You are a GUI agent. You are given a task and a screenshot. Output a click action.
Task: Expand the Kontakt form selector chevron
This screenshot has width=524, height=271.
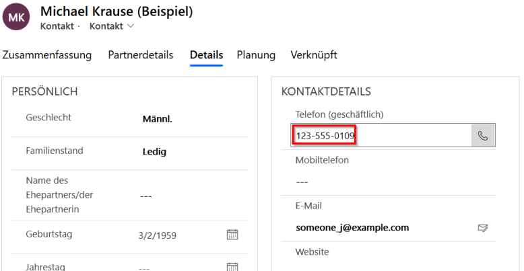(131, 26)
